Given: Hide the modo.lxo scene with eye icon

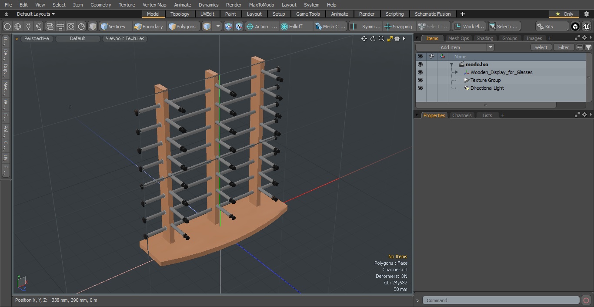Looking at the screenshot, I should click(420, 64).
